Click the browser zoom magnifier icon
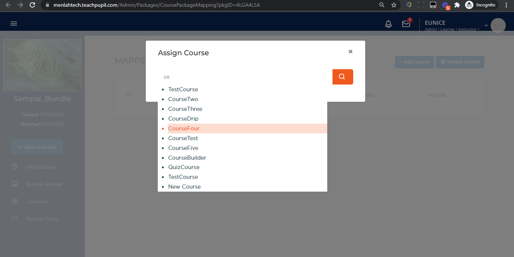 point(381,5)
